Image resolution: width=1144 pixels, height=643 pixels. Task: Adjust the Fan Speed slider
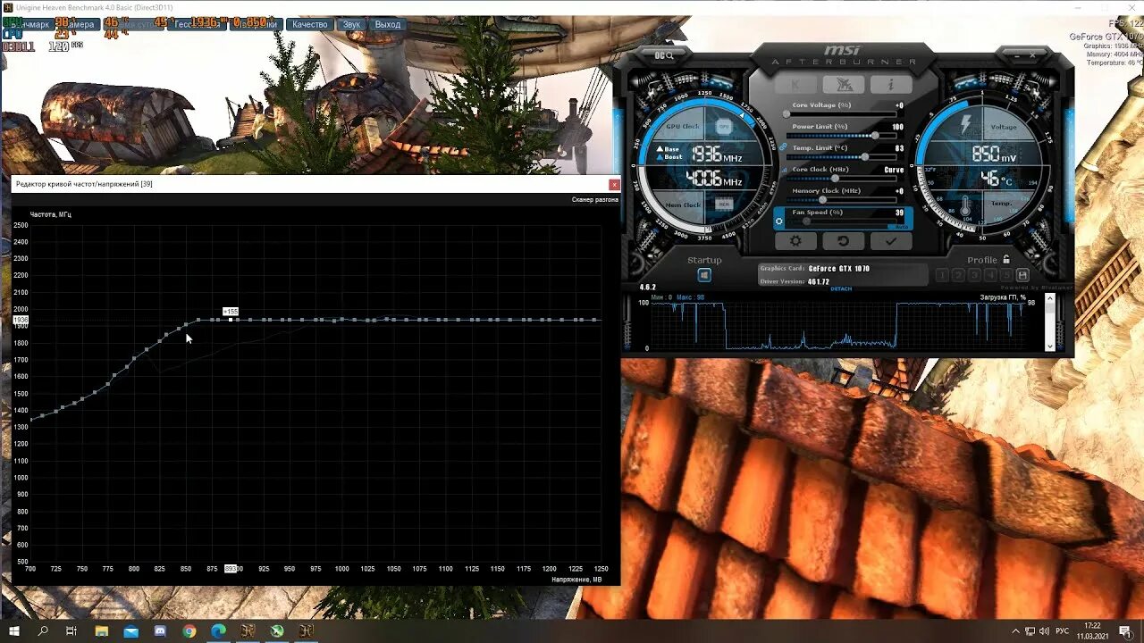(x=840, y=221)
